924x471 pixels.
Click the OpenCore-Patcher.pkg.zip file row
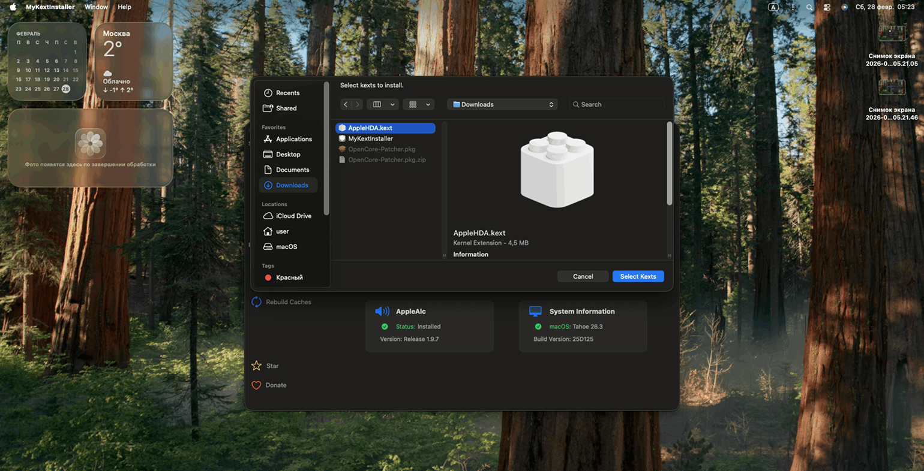pos(385,160)
